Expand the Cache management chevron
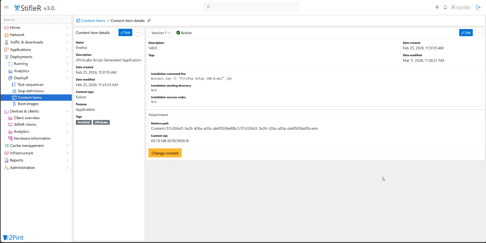 [67, 146]
